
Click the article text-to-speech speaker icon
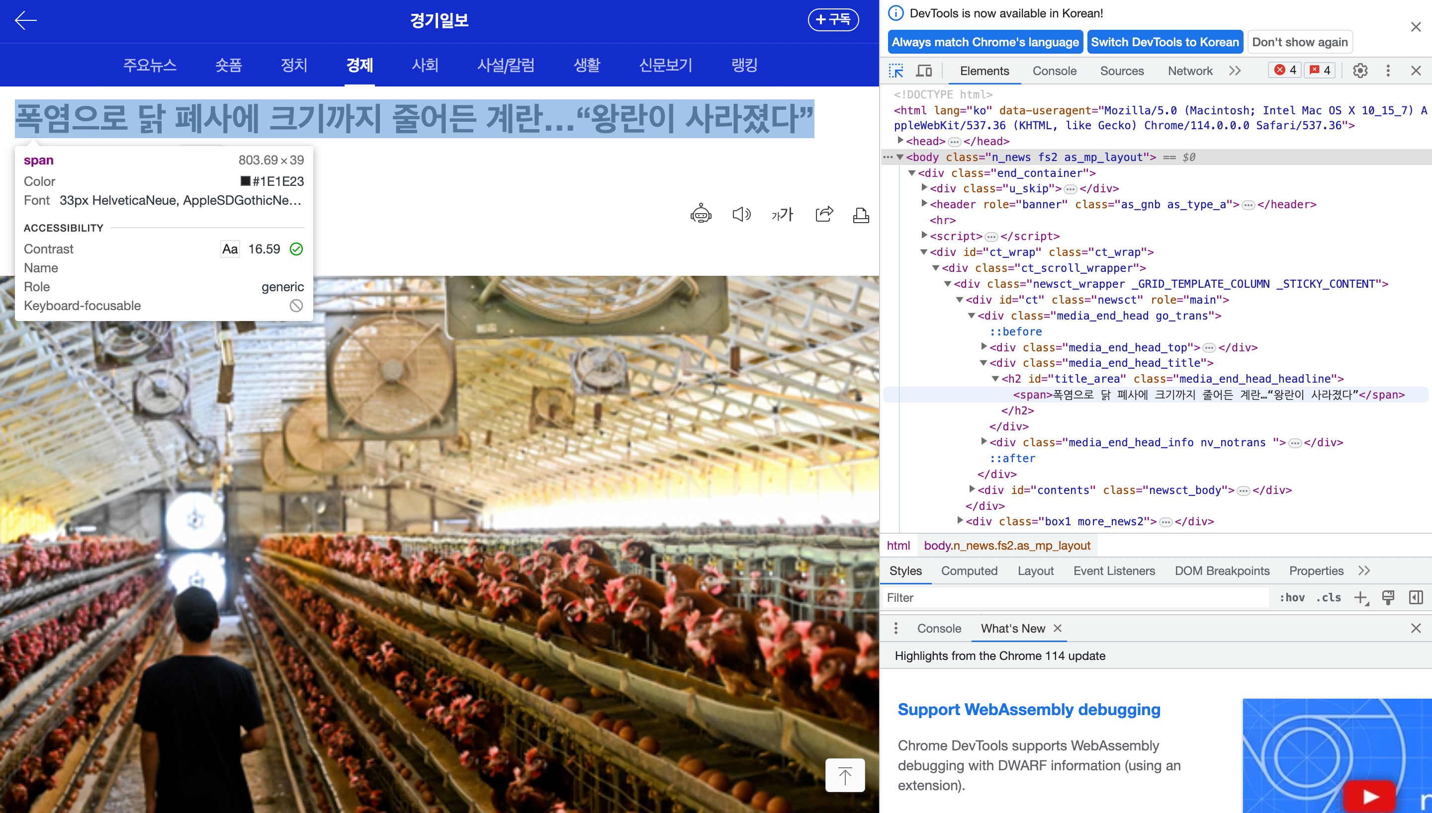click(741, 214)
